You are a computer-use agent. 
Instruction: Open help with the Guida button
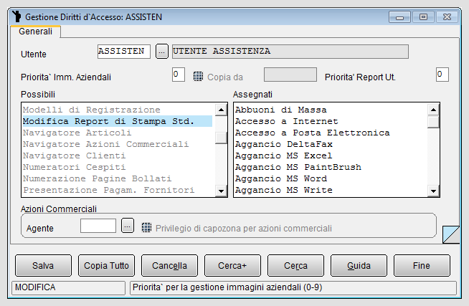[x=359, y=265]
